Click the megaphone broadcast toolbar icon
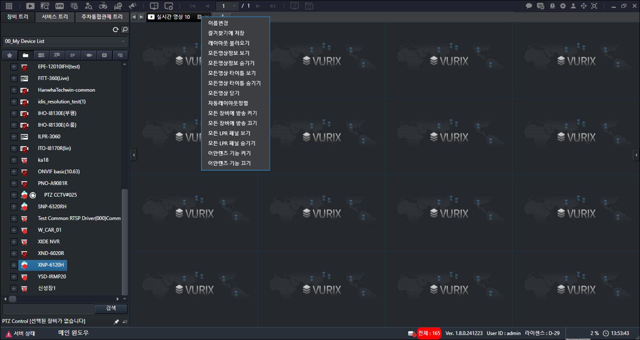The width and height of the screenshot is (640, 340). click(133, 6)
